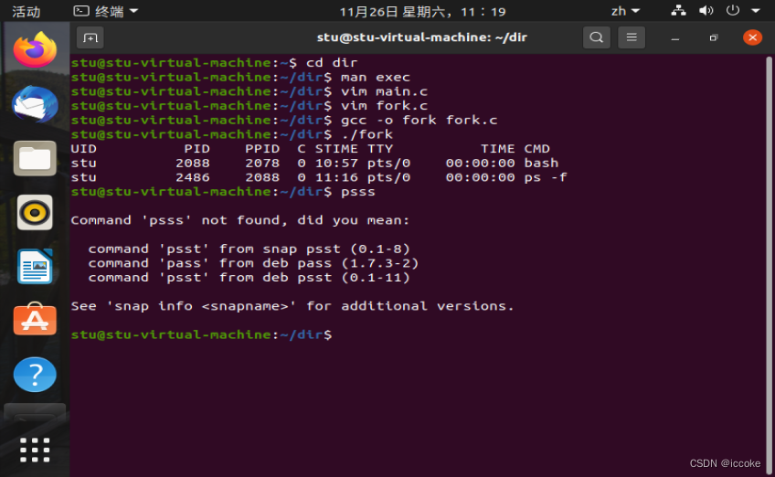
Task: Click the 'bash' CMD entry
Action: 541,164
